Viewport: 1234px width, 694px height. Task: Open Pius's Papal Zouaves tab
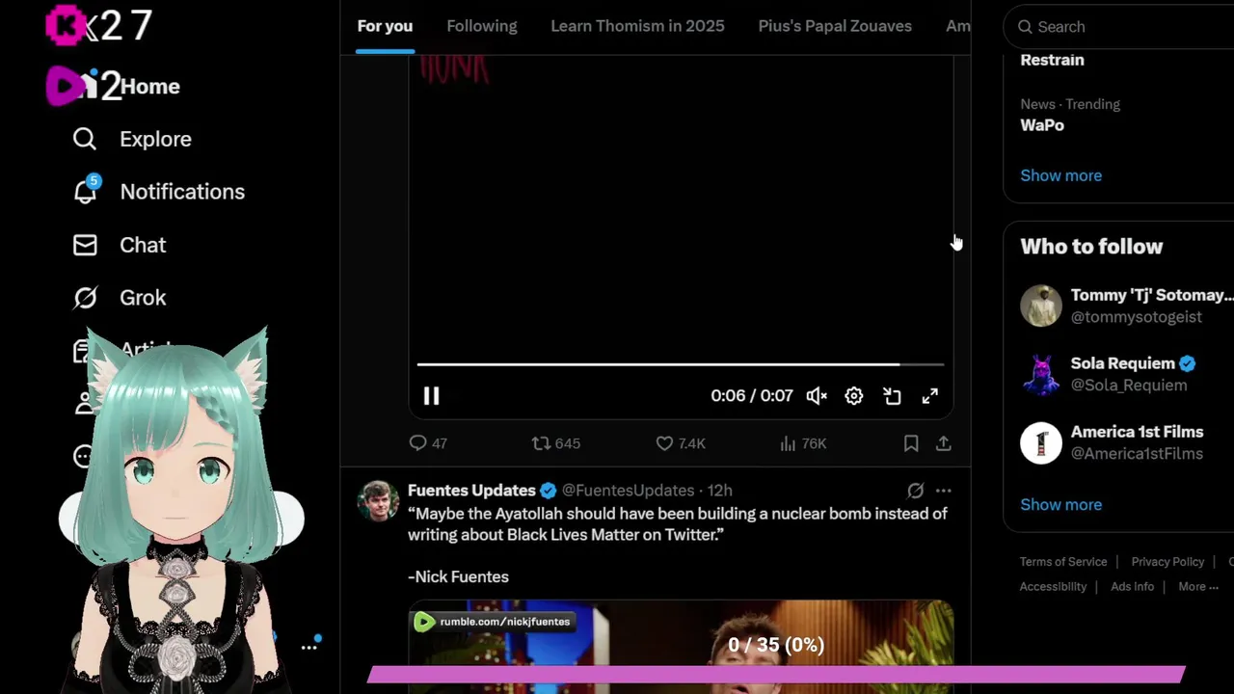[835, 26]
